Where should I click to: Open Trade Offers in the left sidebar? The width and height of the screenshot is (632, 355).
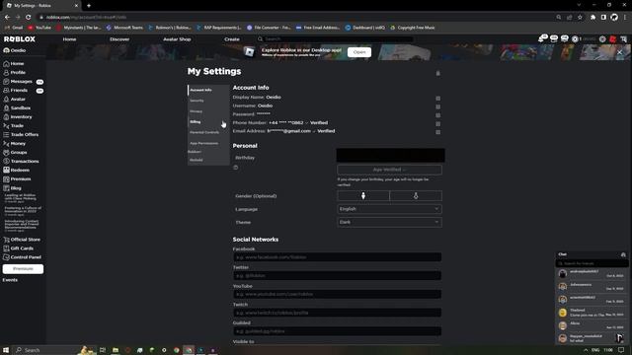pos(21,134)
